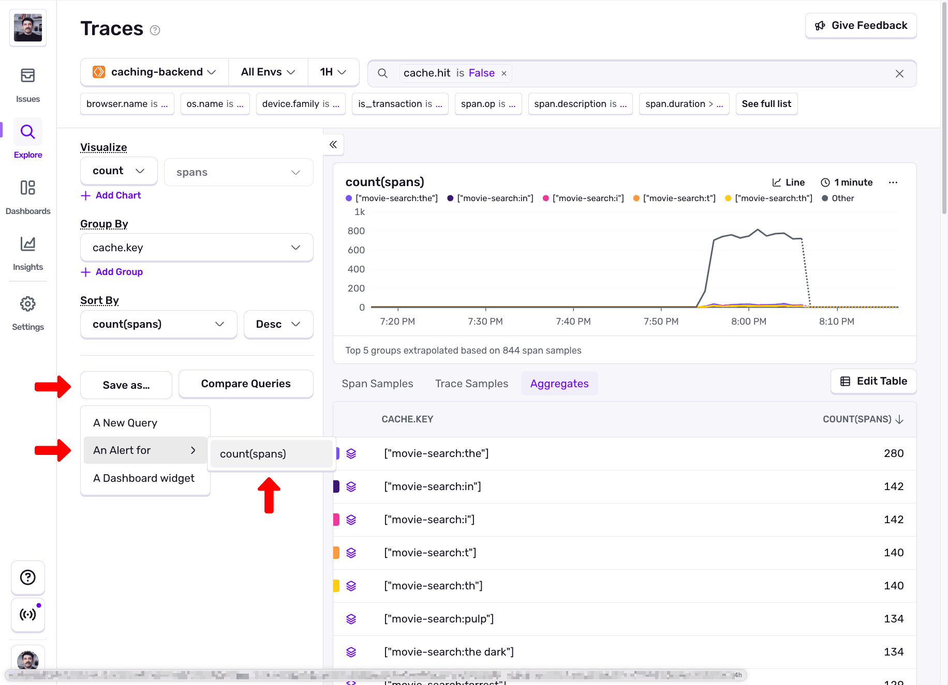
Task: Toggle the movie-search:i legend series
Action: point(583,199)
